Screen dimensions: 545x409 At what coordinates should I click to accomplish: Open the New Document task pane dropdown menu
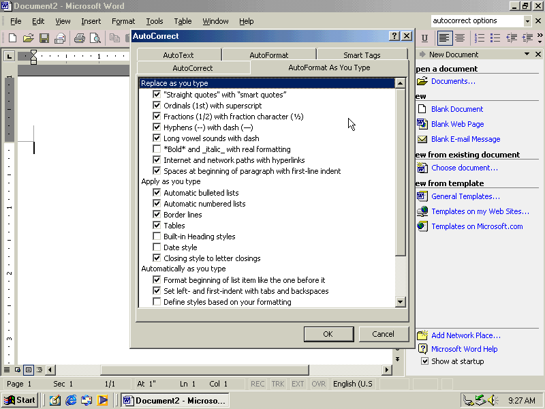pos(527,55)
